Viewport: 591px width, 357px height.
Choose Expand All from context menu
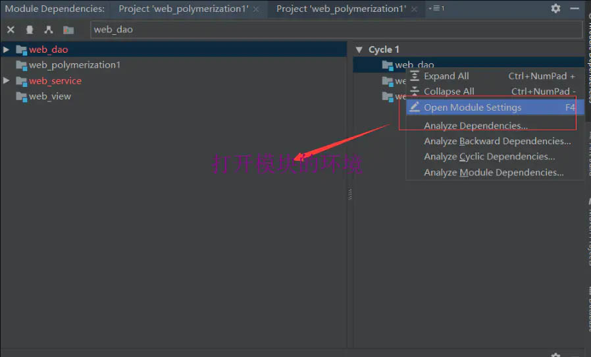(495, 76)
